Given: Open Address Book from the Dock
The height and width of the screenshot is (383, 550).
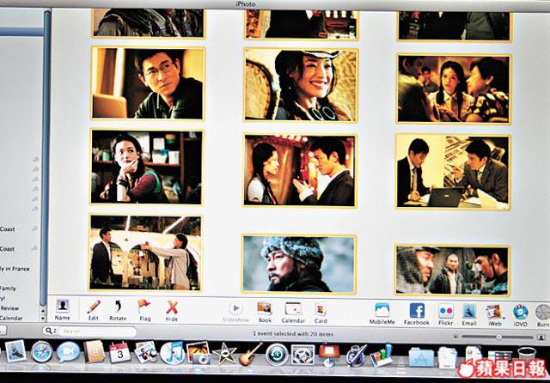Looking at the screenshot, I should point(95,351).
